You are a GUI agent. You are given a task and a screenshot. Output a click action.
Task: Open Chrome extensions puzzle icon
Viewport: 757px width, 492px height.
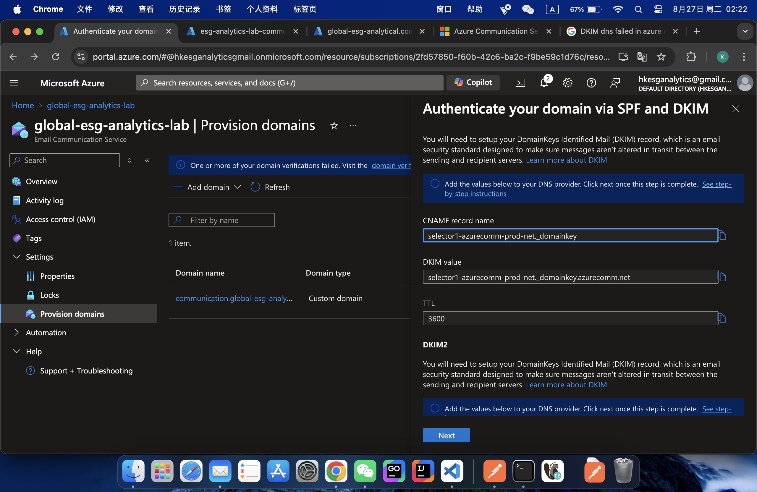coord(691,57)
